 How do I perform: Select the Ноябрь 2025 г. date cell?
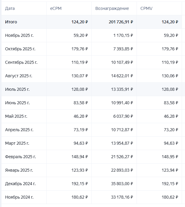click(x=19, y=35)
